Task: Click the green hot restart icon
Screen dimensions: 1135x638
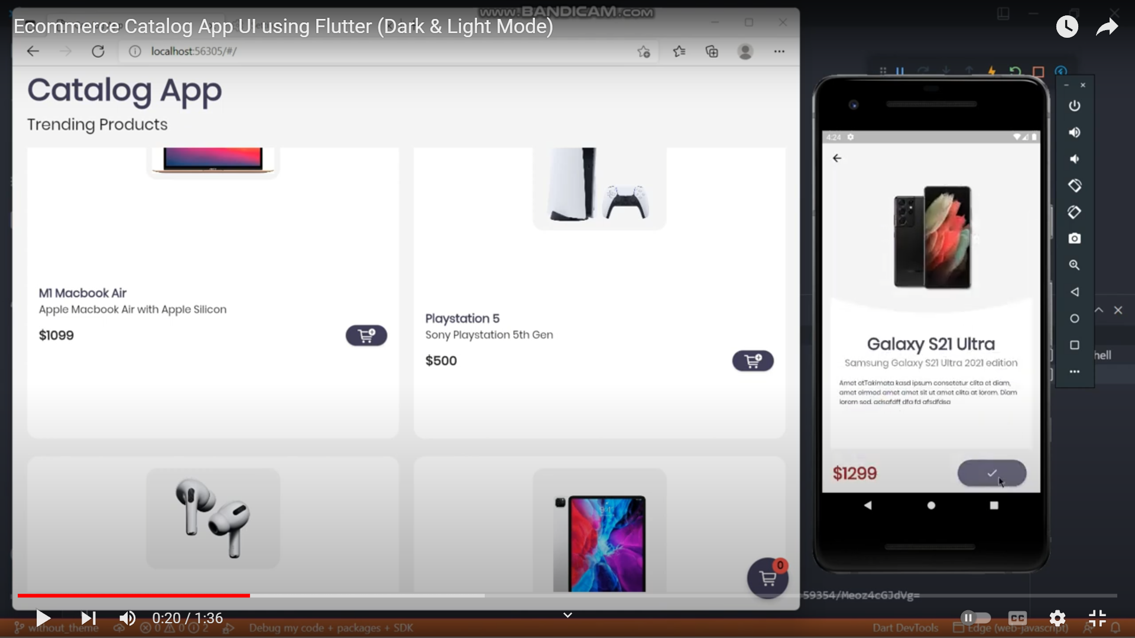Action: point(1016,71)
